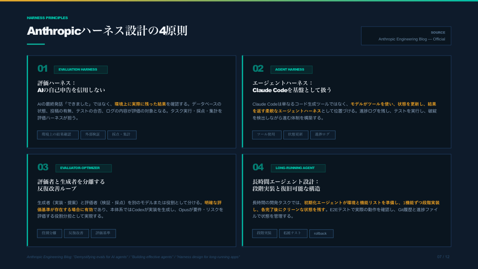478x269 pixels.
Task: Click the highlighted phrase '環境上に実際に残った結果'
Action: point(140,104)
